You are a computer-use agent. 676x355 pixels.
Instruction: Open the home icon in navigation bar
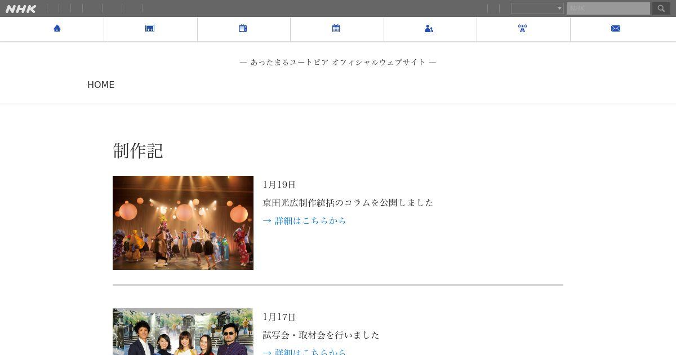tap(57, 28)
